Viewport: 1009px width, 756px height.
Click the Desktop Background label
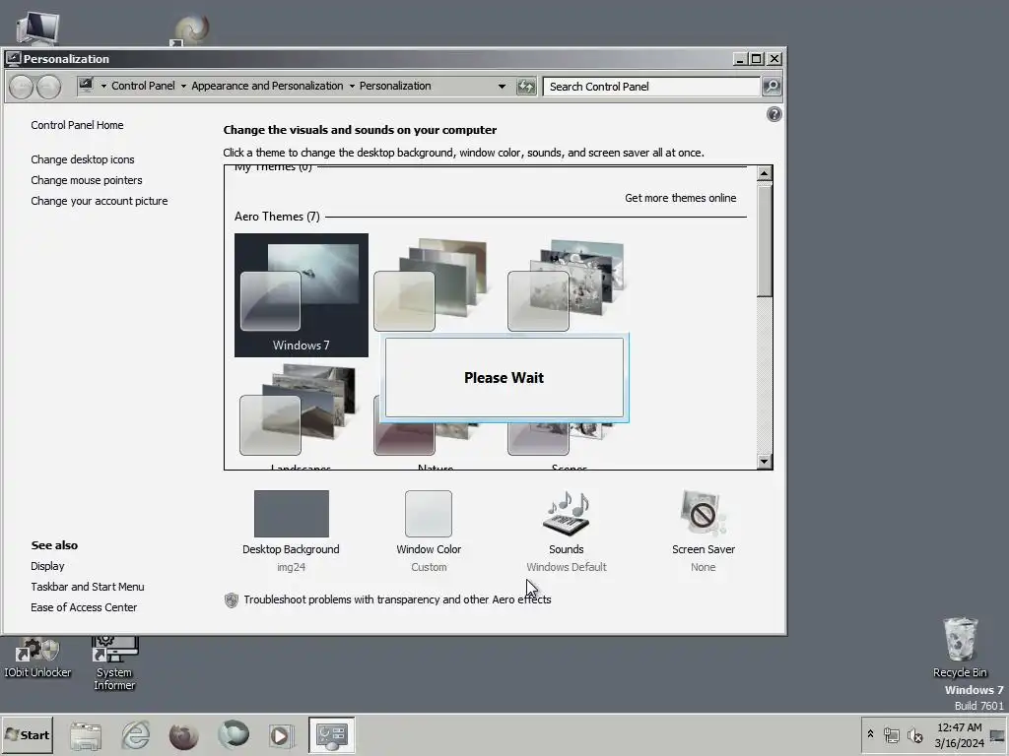(x=291, y=549)
